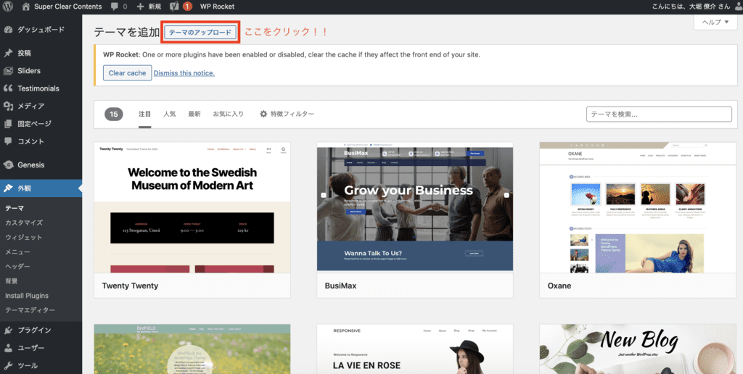Screen dimensions: 743x374
Task: Click the 固定ページ pages icon
Action: pyautogui.click(x=8, y=124)
